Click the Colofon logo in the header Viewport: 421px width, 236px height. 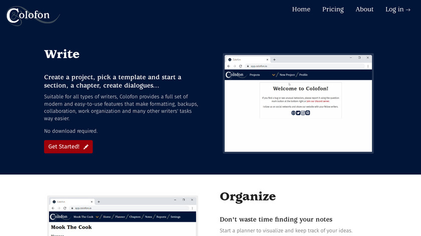coord(33,16)
